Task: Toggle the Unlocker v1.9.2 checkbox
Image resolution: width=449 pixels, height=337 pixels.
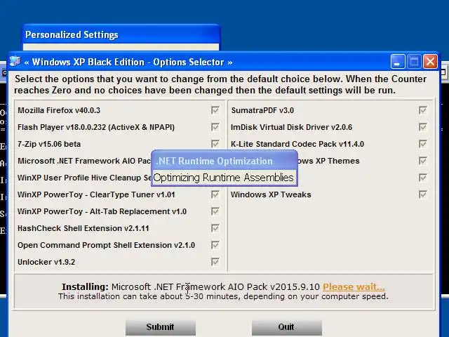Action: pos(215,262)
